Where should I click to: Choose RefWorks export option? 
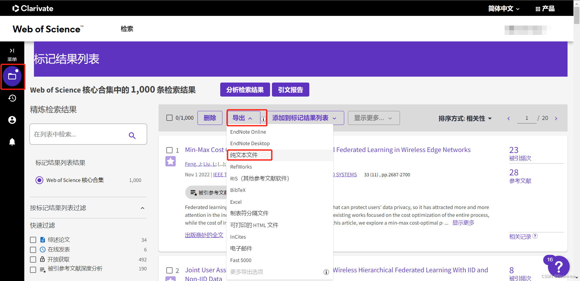(x=280, y=167)
